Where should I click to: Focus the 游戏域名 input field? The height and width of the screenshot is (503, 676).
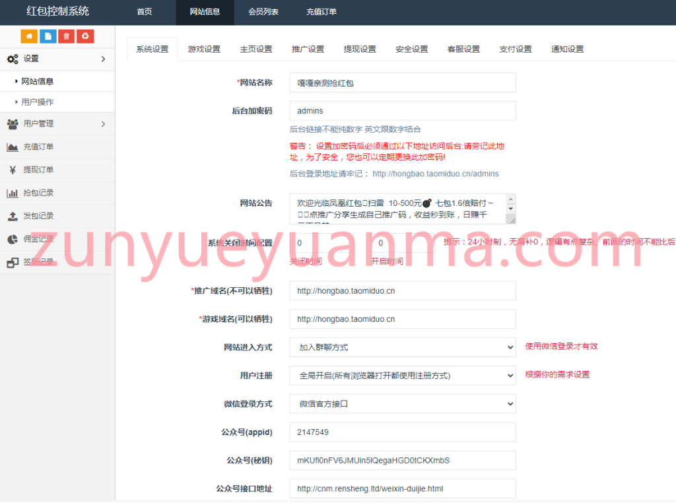pos(403,319)
